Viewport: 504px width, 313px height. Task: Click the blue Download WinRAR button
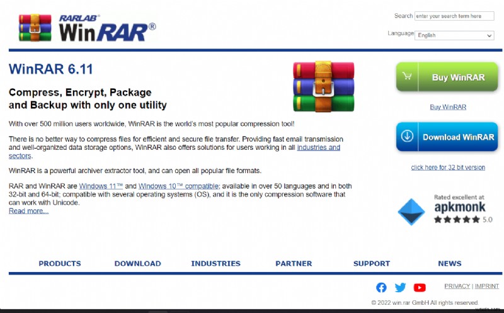(447, 137)
